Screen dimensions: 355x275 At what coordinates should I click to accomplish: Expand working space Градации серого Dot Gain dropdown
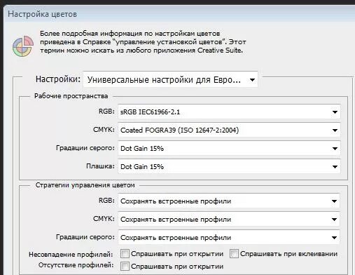[x=229, y=148]
